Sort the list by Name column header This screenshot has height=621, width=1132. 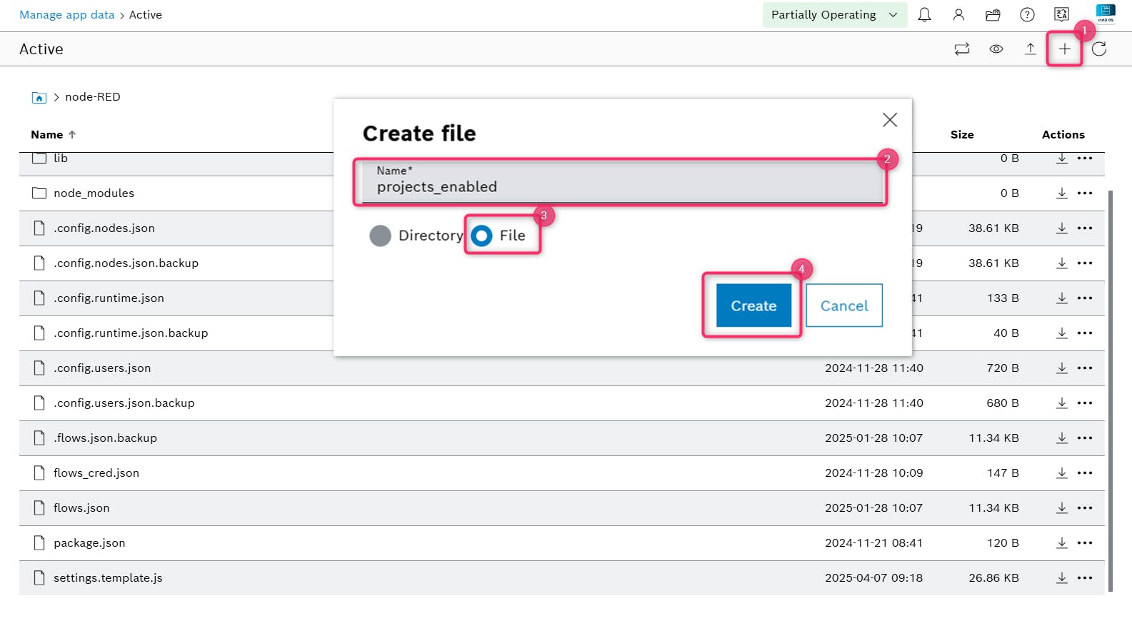coord(47,135)
